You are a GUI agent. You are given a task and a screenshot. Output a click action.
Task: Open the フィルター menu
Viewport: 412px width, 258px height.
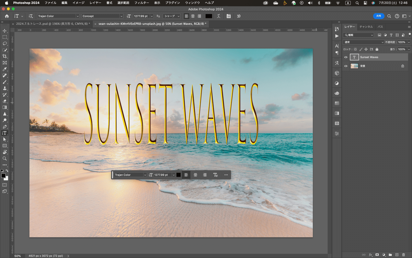click(141, 3)
